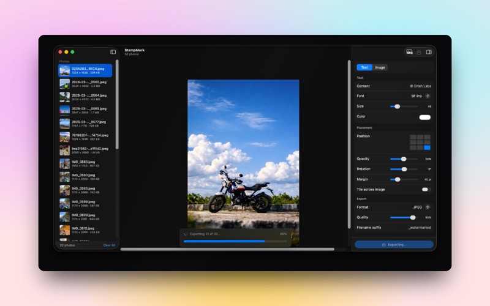Set watermark position to top-center cell

420,137
